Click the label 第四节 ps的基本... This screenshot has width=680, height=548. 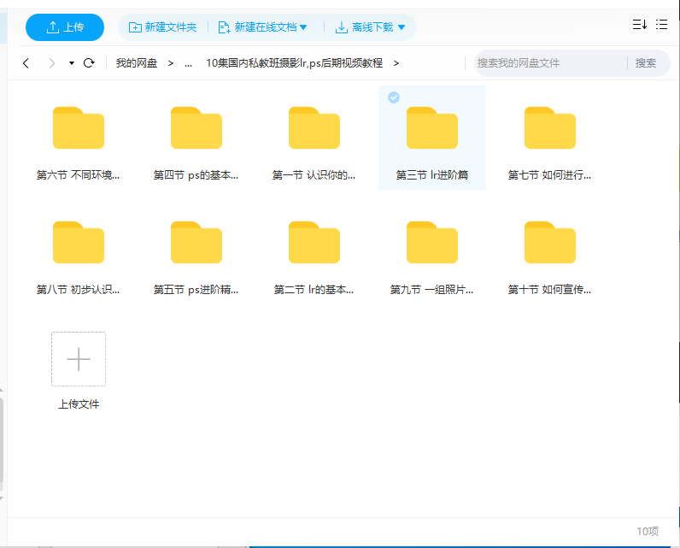tap(196, 175)
